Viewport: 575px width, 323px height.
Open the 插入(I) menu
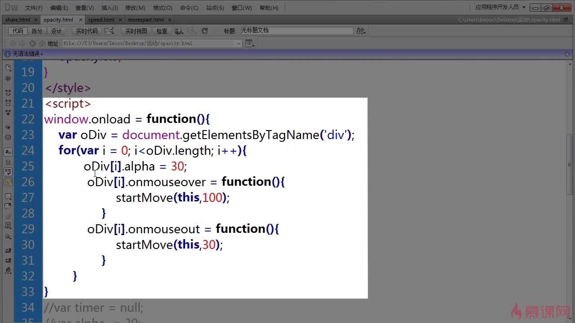pyautogui.click(x=110, y=8)
